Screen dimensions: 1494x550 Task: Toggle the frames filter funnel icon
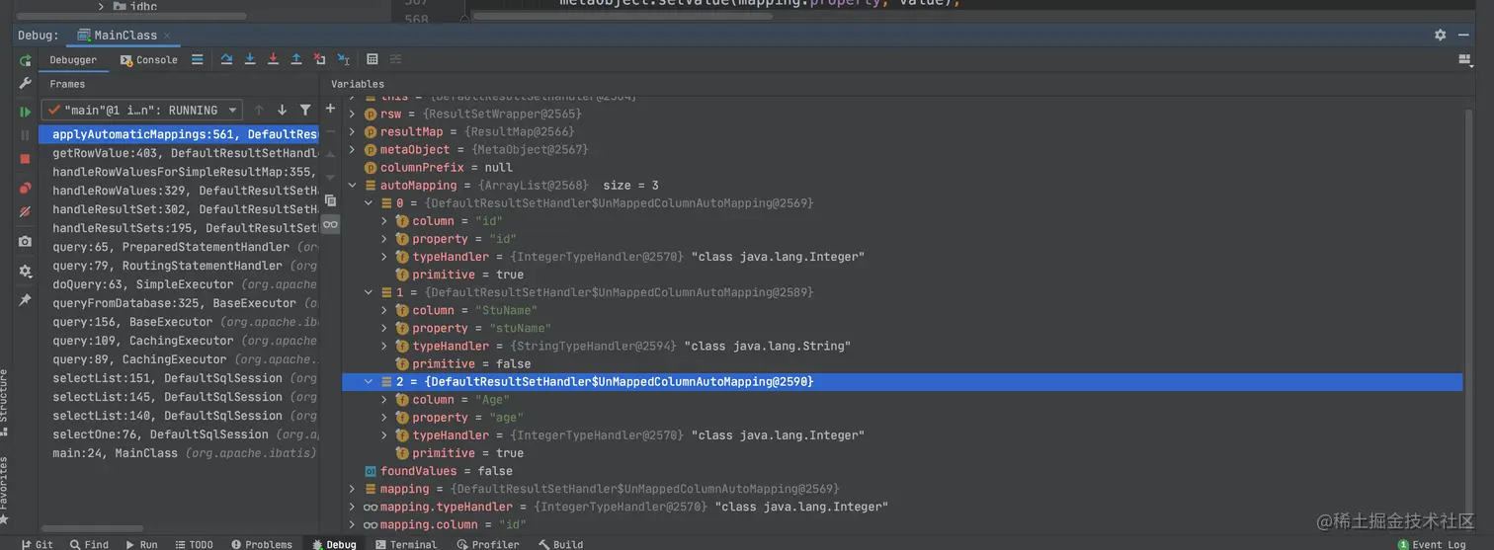(x=305, y=111)
